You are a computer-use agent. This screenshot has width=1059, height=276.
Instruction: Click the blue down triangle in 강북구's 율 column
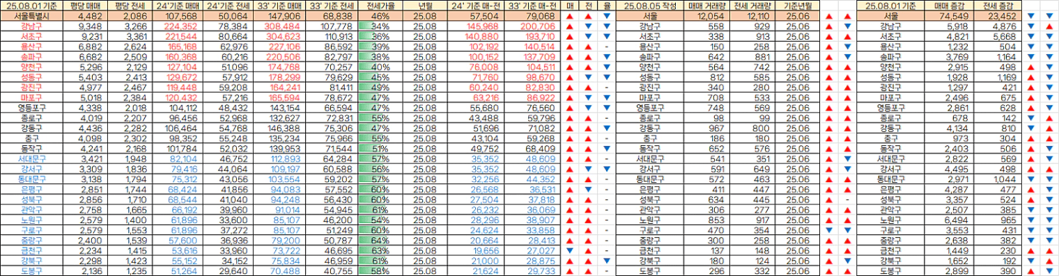coord(606,261)
